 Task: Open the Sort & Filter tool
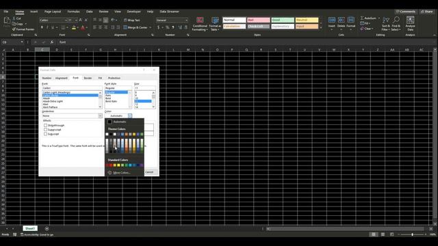386,23
